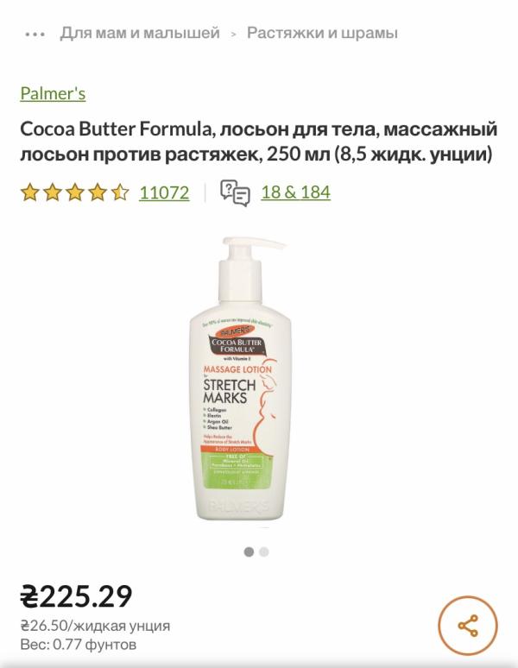
Task: Go to 'Растяжки и шрамы' breadcrumb
Action: (x=322, y=33)
